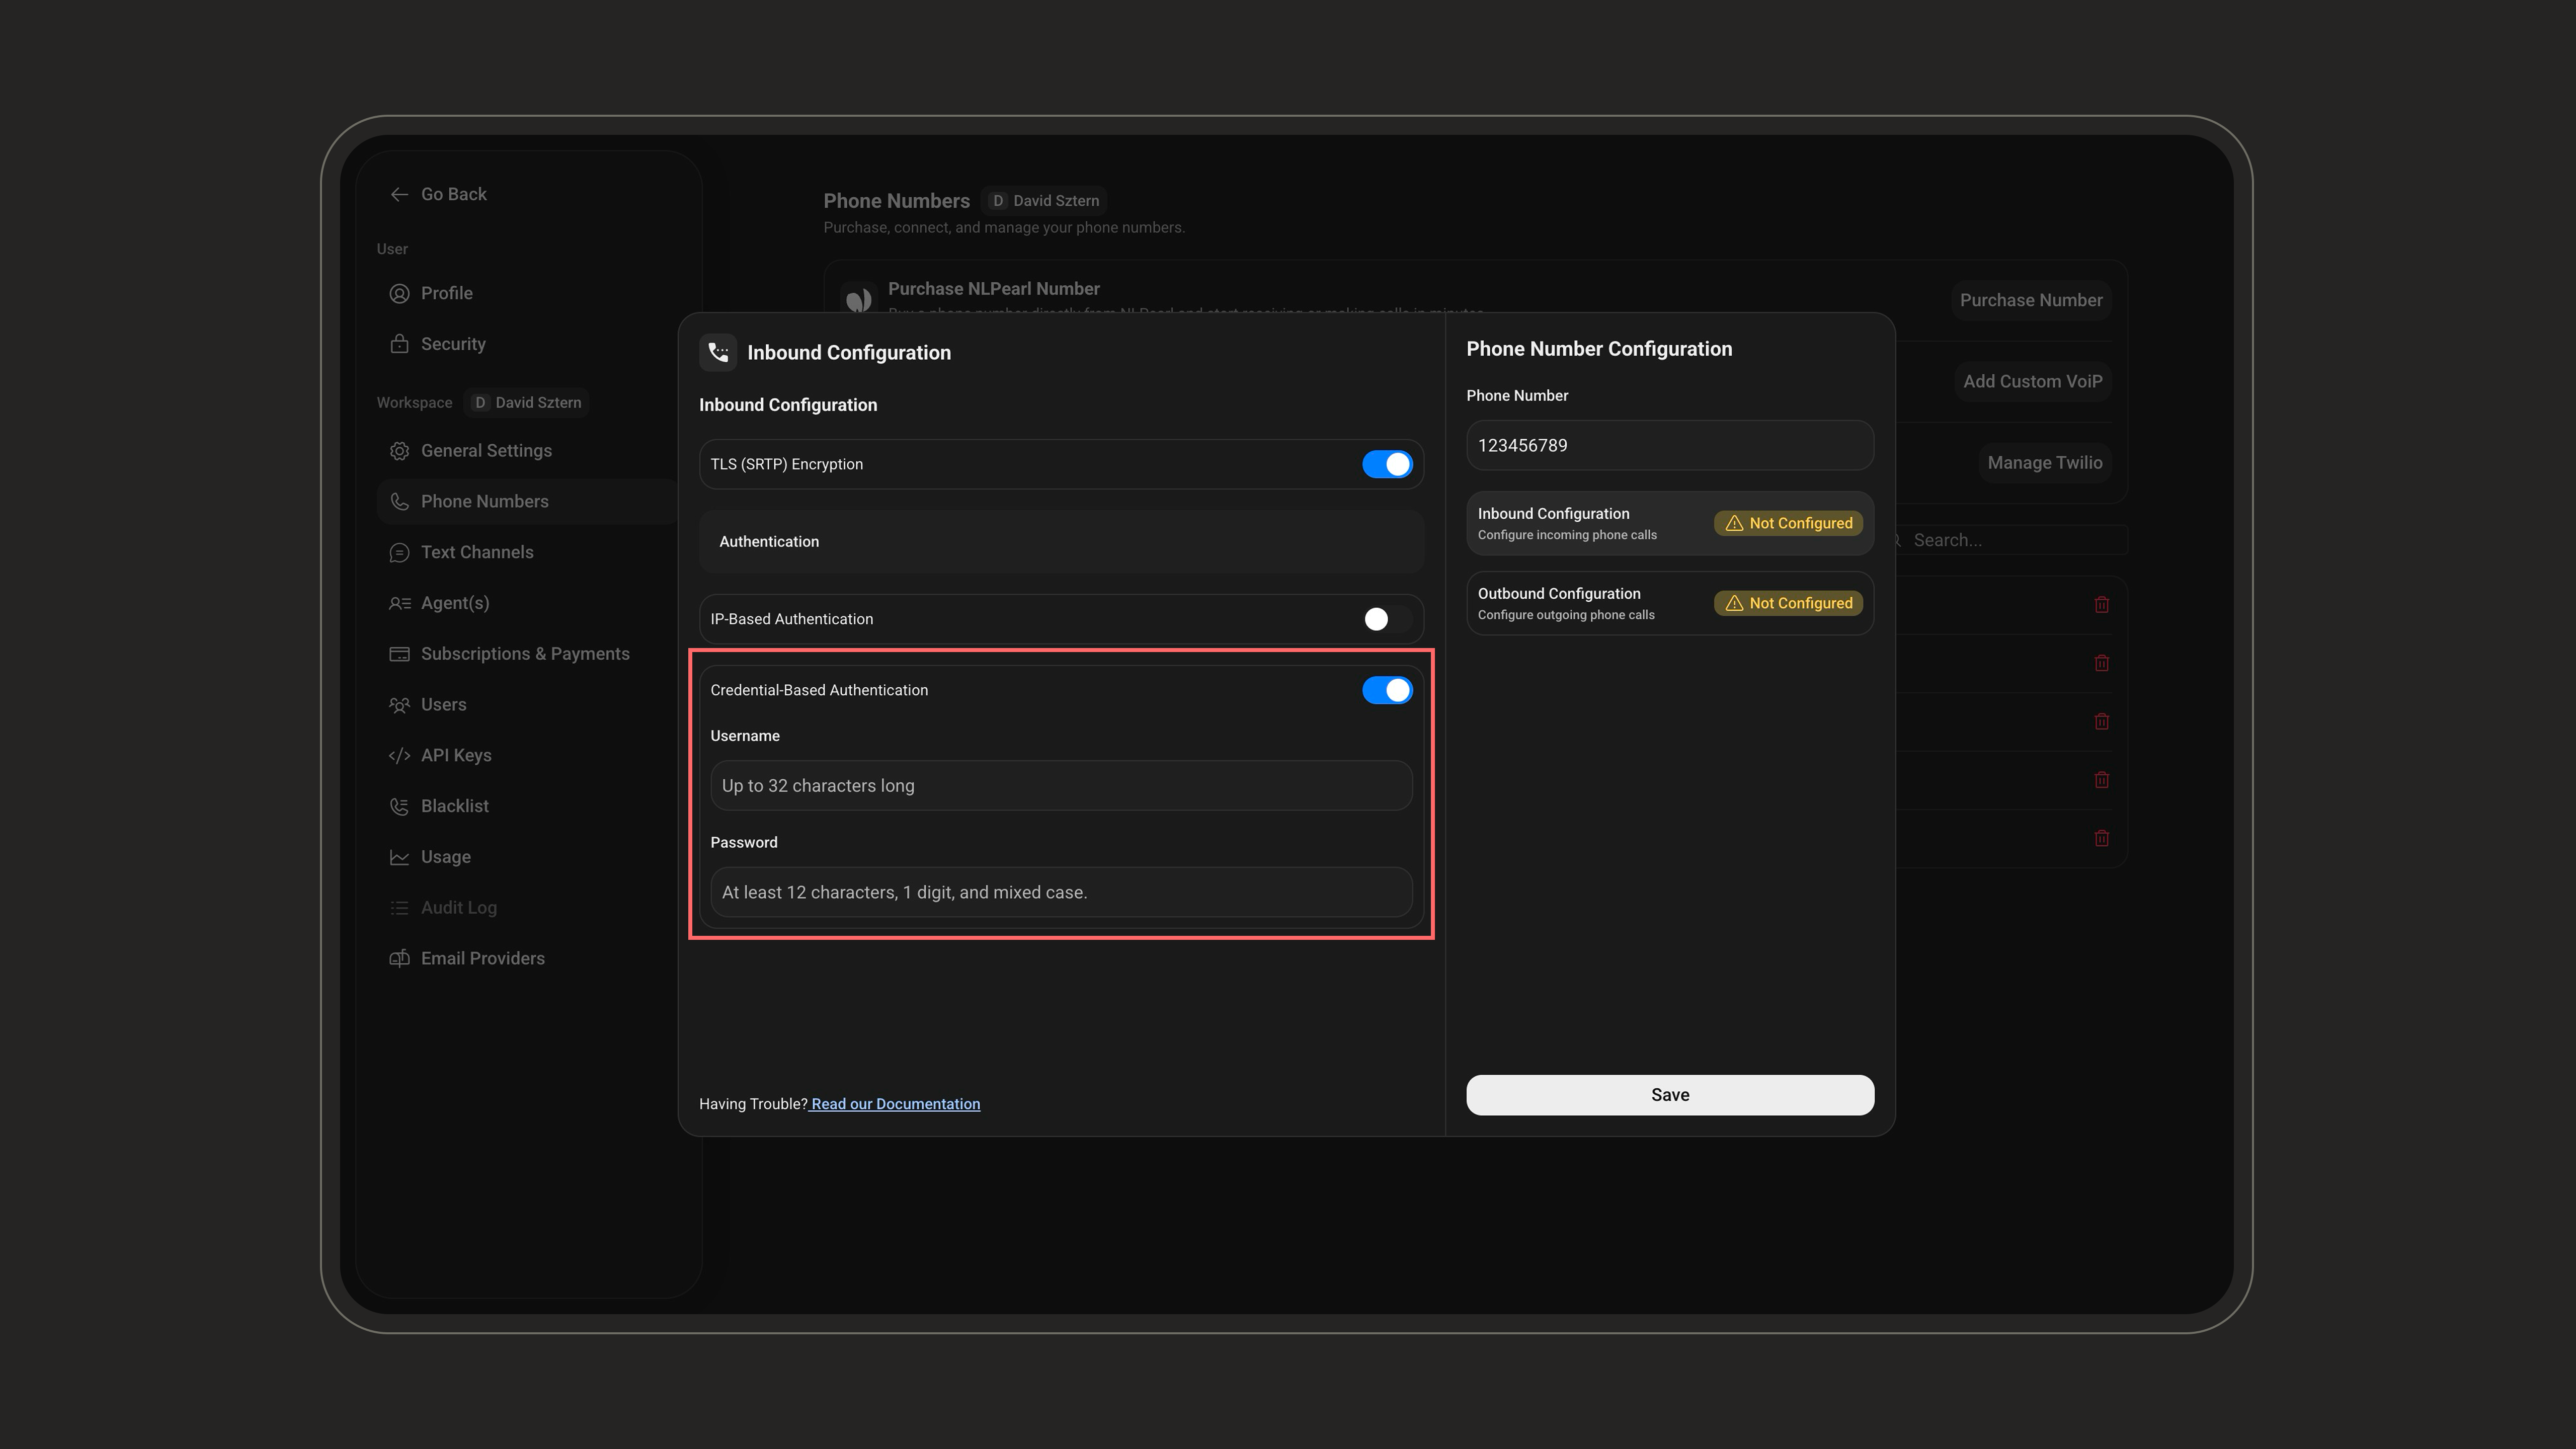Click Purchase Number button
This screenshot has width=2576, height=1449.
click(x=2031, y=300)
